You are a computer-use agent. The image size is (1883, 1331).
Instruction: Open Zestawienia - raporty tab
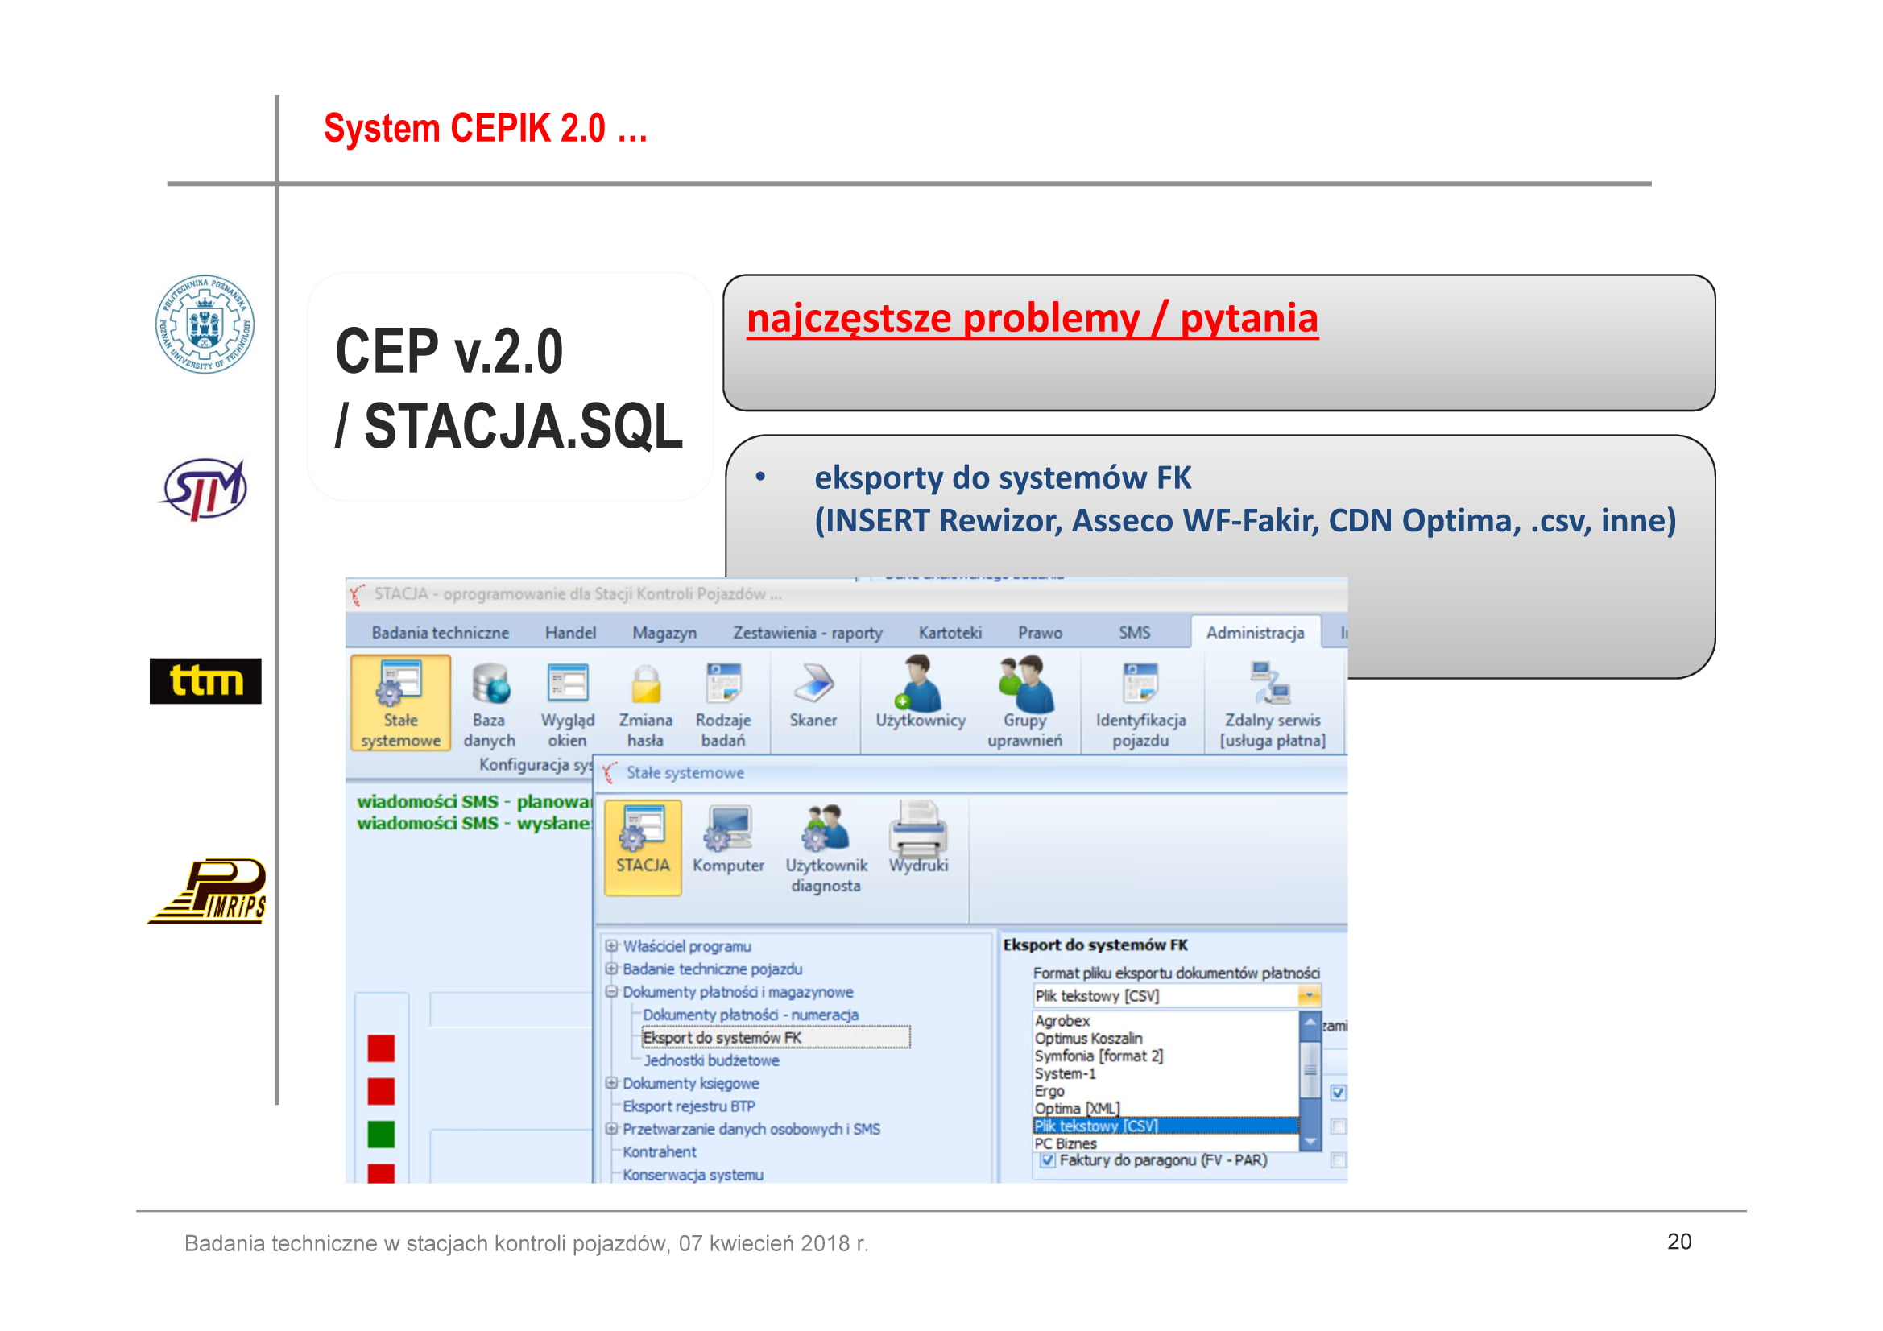pos(808,633)
